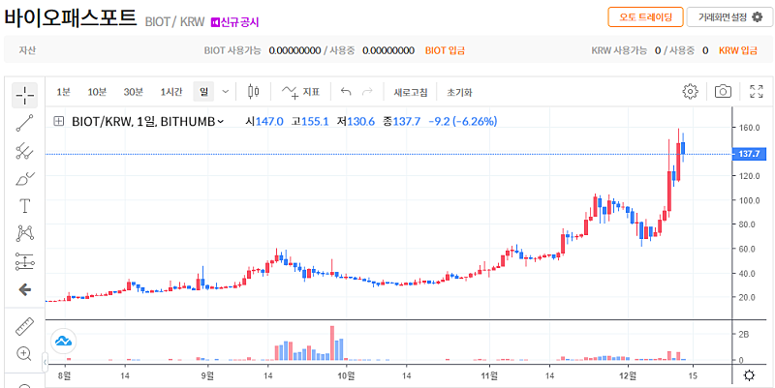Viewport: 775px width, 388px height.
Task: Click the 160.0 price scale label
Action: coord(748,128)
